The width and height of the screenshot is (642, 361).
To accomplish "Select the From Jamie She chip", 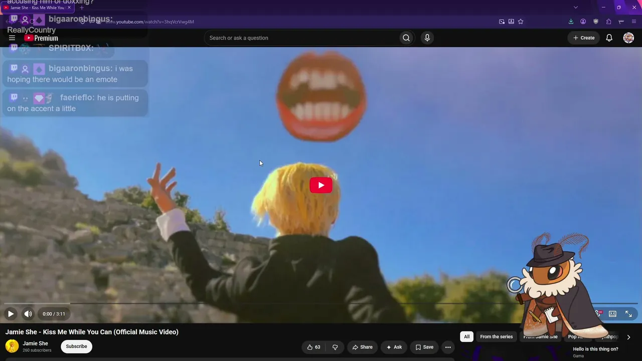I will pyautogui.click(x=540, y=337).
